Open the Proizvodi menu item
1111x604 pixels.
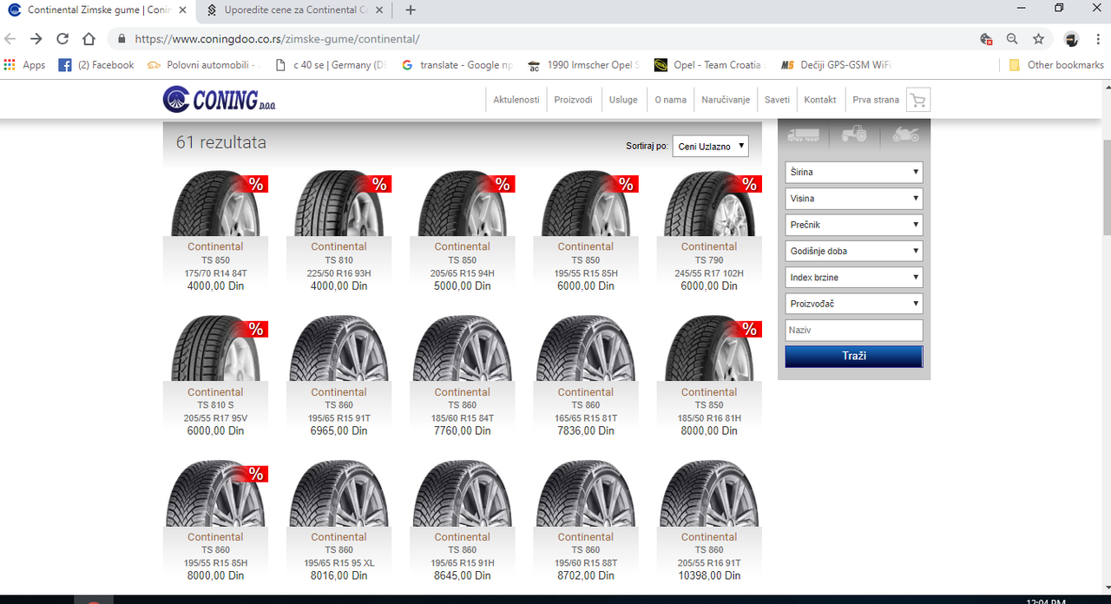pyautogui.click(x=574, y=100)
